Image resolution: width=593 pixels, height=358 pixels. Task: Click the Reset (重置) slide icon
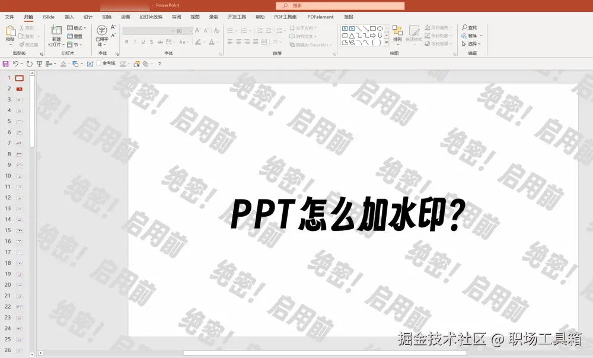70,36
